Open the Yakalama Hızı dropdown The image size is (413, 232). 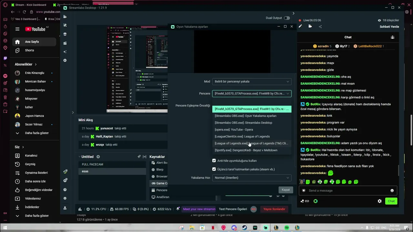252,178
